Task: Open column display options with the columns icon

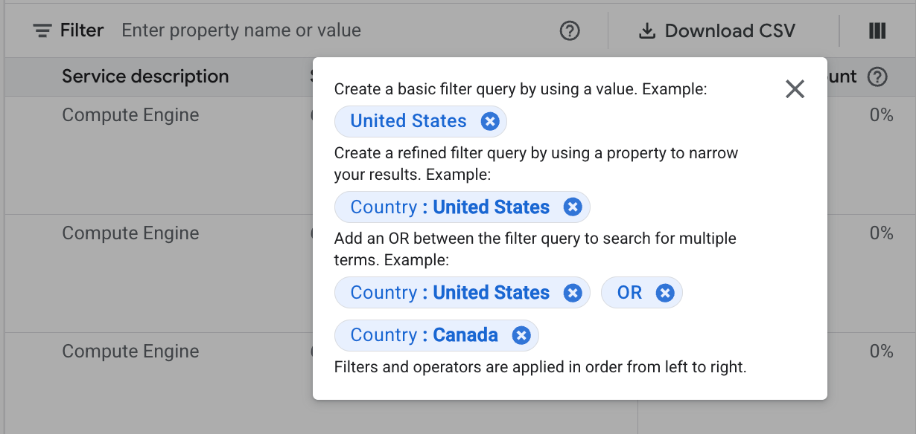Action: click(x=877, y=30)
